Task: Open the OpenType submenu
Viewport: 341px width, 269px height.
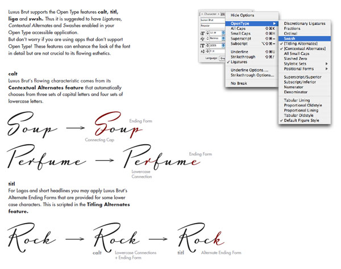Action: click(252, 23)
